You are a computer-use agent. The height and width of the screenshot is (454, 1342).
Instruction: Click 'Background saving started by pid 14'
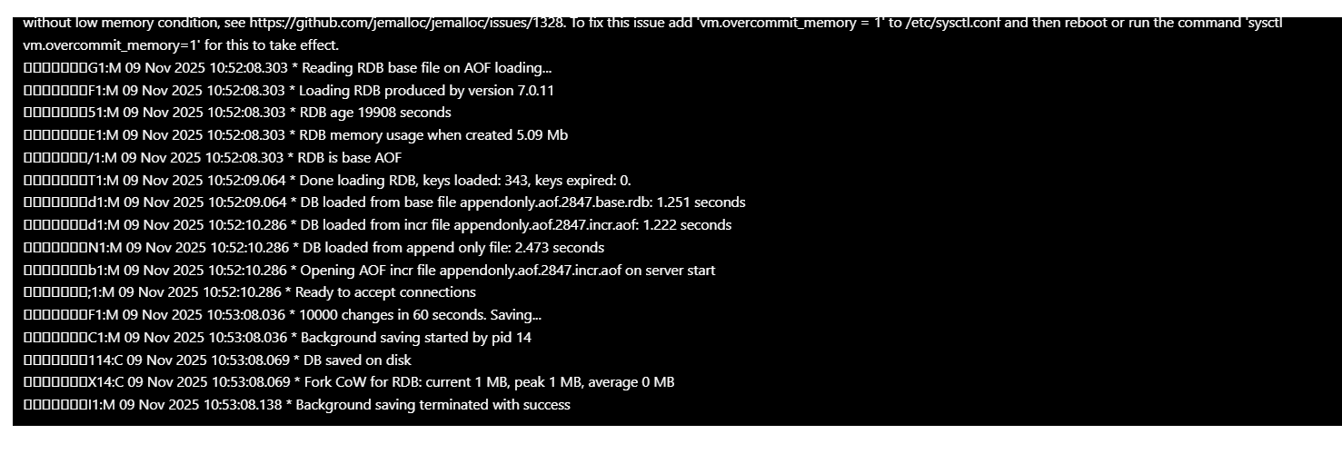click(414, 338)
